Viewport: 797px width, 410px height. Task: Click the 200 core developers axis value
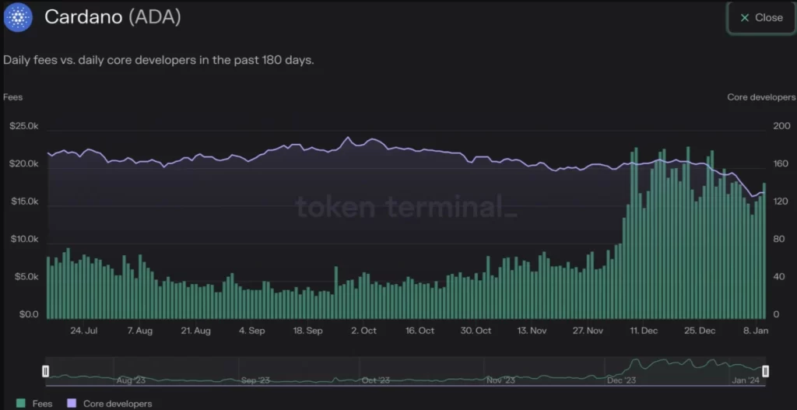[x=781, y=126]
